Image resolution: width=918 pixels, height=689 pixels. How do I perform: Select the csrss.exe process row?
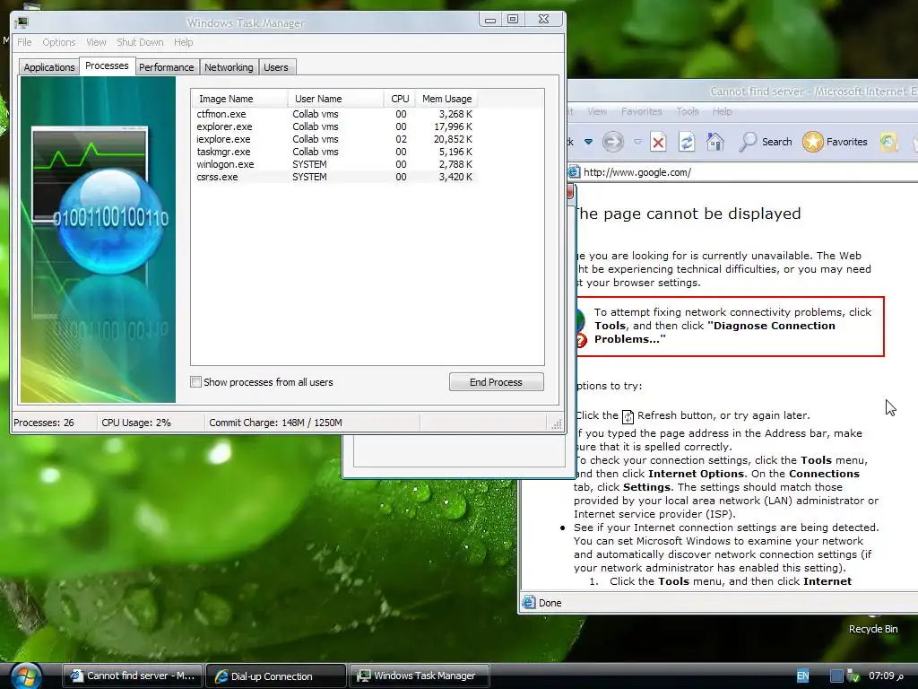334,177
